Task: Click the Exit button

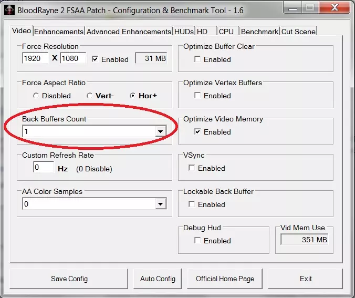Action: point(306,279)
